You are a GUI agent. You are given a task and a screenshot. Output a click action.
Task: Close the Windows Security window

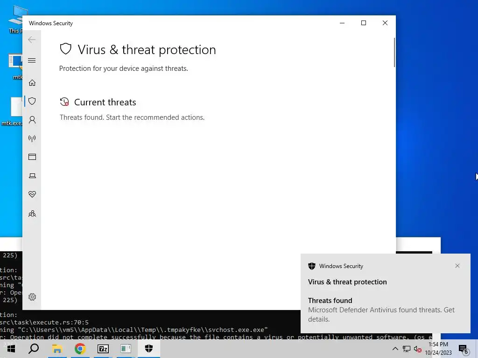click(385, 23)
